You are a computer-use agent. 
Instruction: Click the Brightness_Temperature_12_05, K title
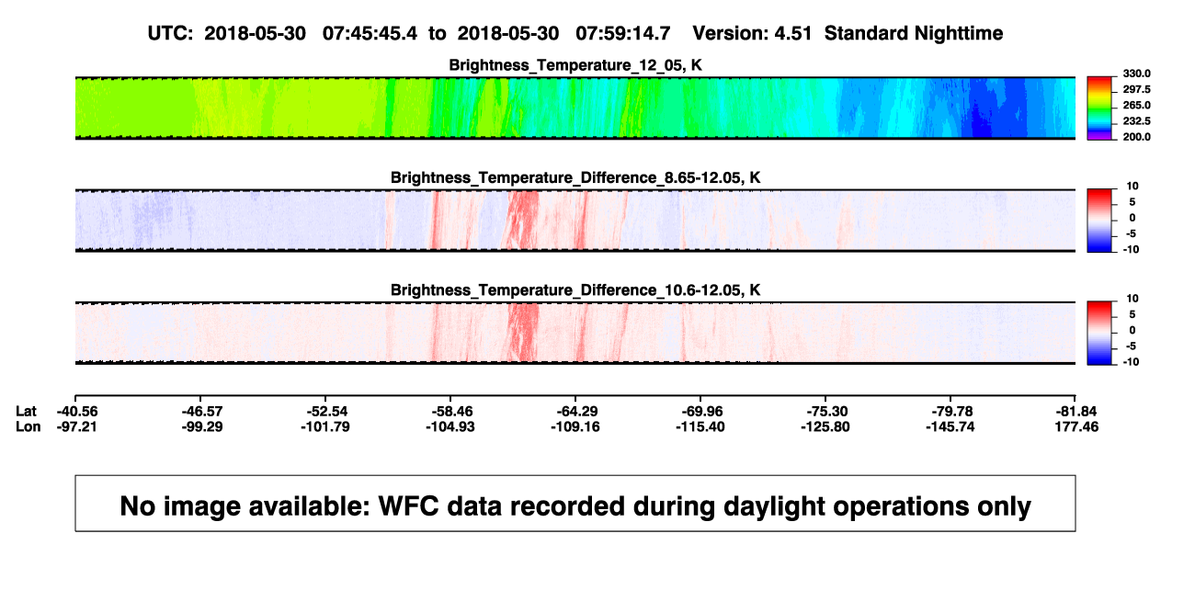coord(575,65)
